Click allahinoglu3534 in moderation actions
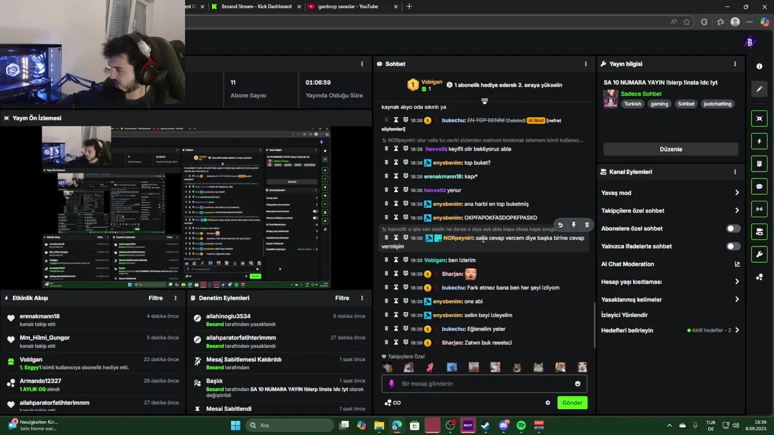 pos(228,316)
